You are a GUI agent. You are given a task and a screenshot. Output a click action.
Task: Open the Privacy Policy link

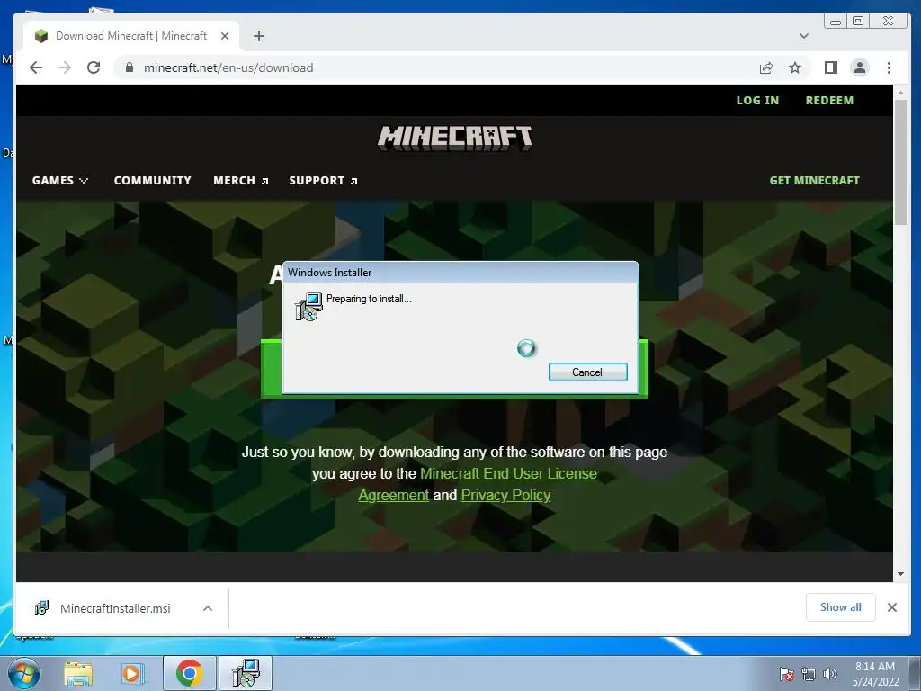tap(505, 496)
